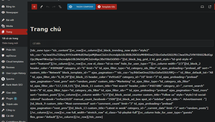Click the Cài đặt settings icon
Screen dimensions: 215x122
tap(3, 116)
